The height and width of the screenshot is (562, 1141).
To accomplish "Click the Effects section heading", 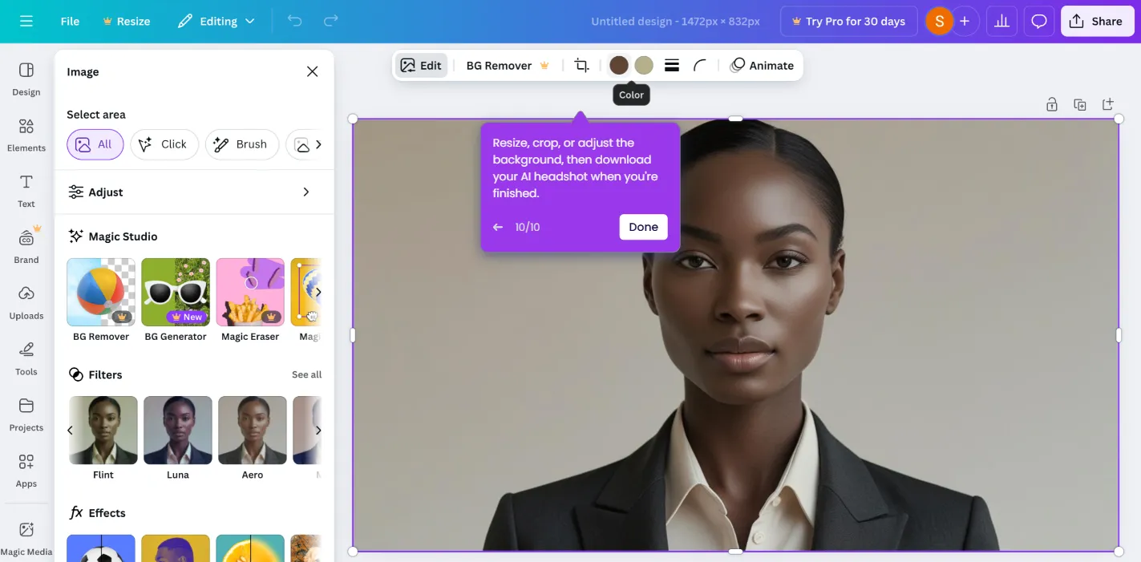I will 107,513.
